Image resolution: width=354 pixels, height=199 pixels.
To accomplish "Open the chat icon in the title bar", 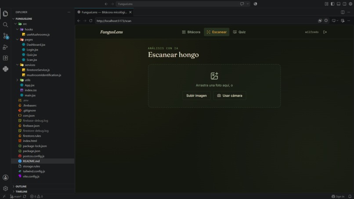I will pos(242,4).
